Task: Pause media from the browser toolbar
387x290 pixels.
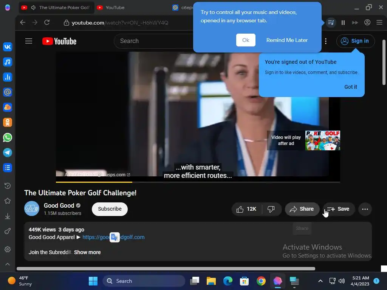Action: click(343, 23)
